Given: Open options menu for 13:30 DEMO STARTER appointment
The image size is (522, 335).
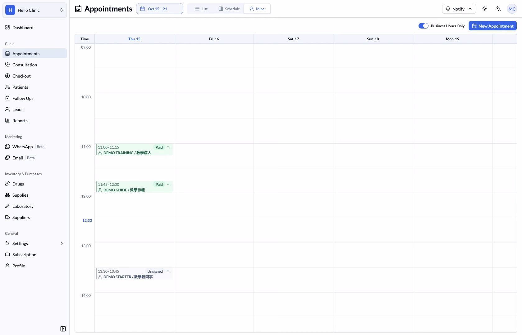Looking at the screenshot, I should pyautogui.click(x=169, y=271).
